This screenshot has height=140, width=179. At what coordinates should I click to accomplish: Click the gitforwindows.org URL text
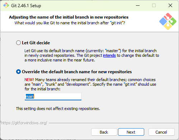click(24, 123)
